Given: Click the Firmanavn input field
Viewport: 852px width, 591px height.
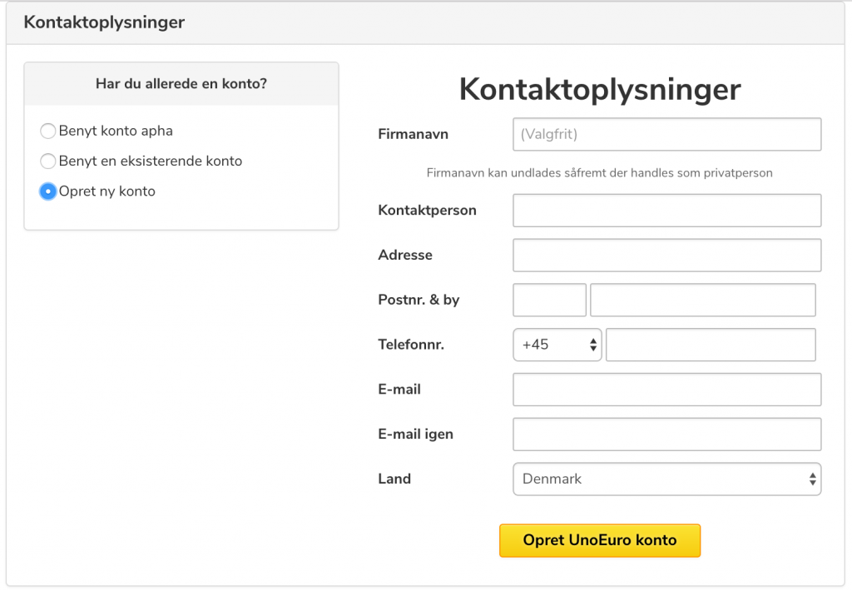Looking at the screenshot, I should [666, 134].
